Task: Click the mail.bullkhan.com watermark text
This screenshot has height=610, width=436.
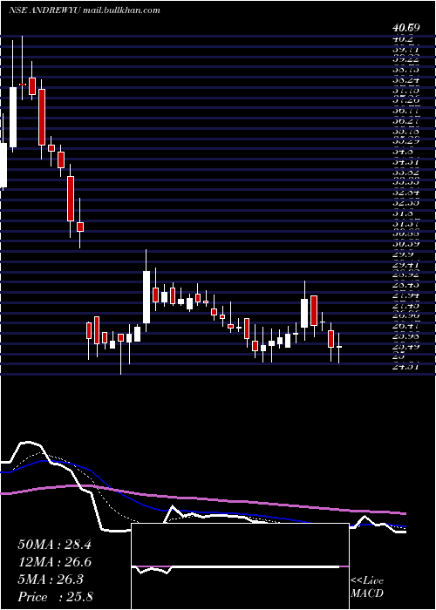Action: [121, 10]
